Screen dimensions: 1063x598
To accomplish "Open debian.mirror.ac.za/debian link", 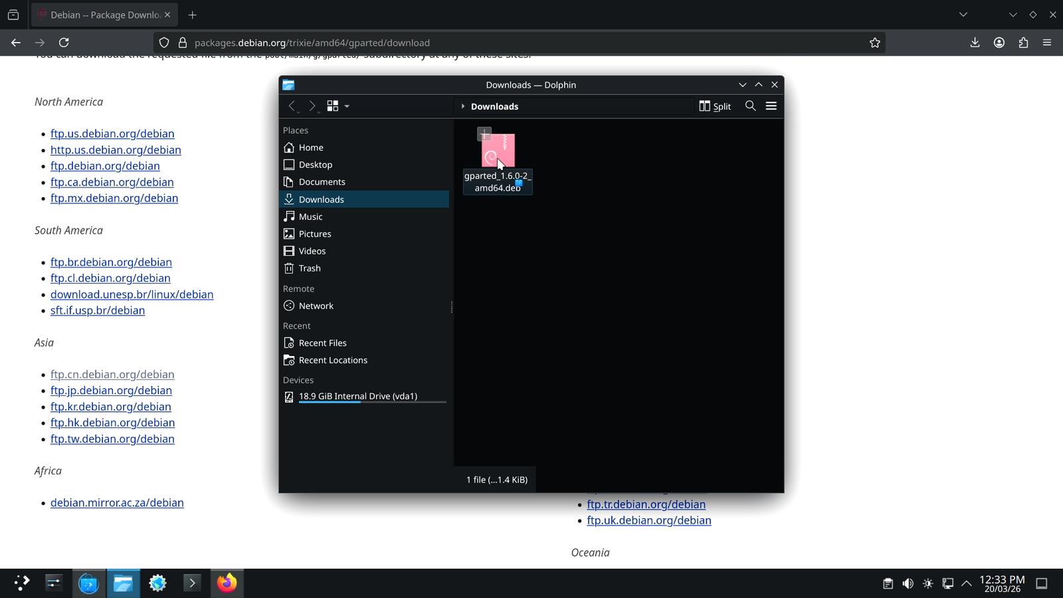I will point(117,503).
